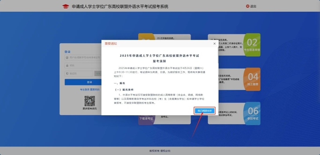
Task: Click the orange 04 网上缴费 step badge
Action: (252, 79)
